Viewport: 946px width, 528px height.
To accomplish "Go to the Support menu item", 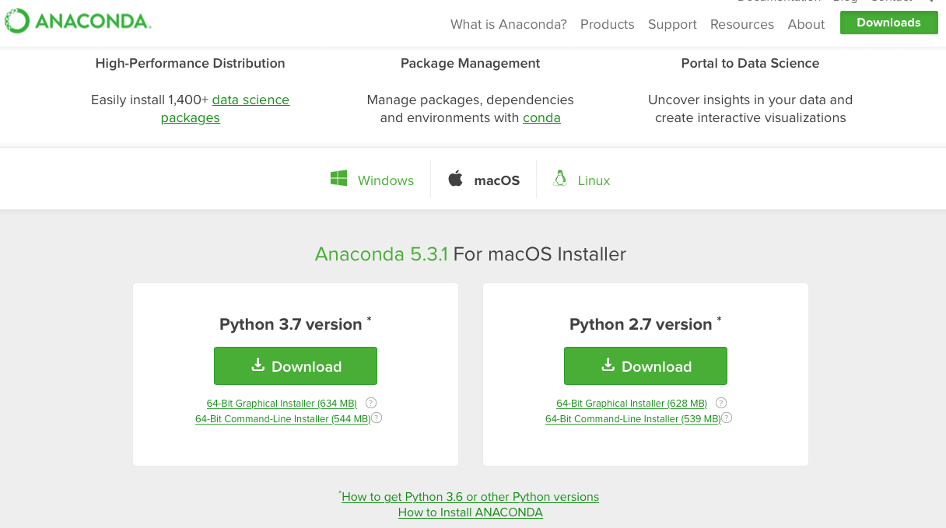I will click(672, 24).
